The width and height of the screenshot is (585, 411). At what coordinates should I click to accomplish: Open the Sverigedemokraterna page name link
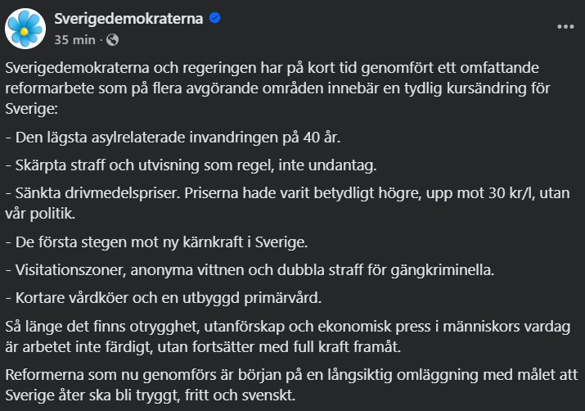coord(128,18)
